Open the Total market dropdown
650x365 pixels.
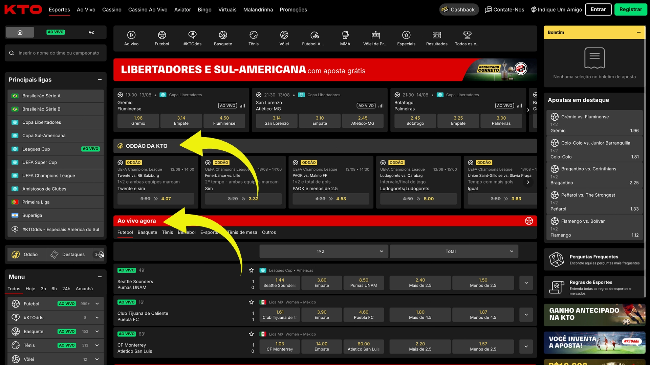[454, 251]
